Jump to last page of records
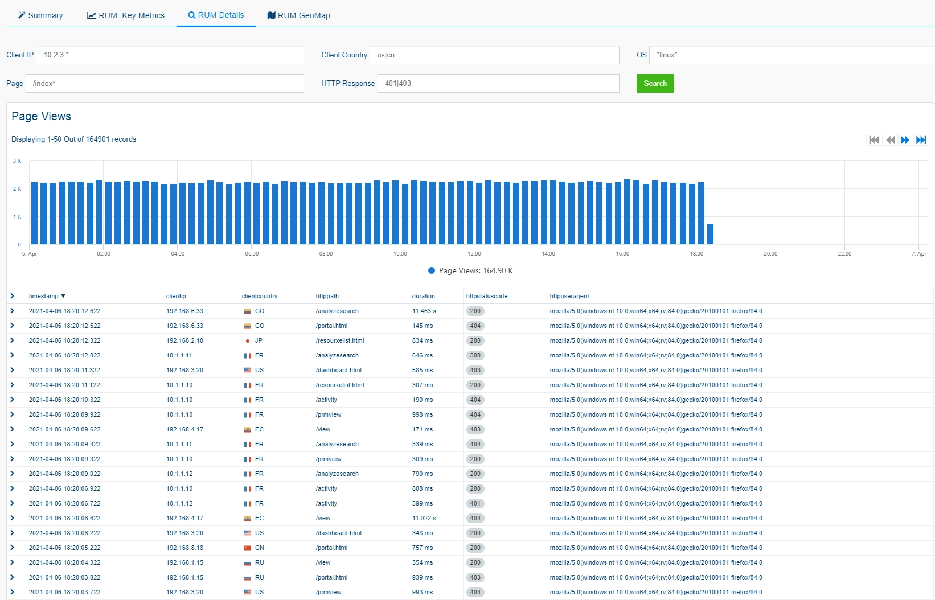The image size is (935, 600). coord(921,140)
